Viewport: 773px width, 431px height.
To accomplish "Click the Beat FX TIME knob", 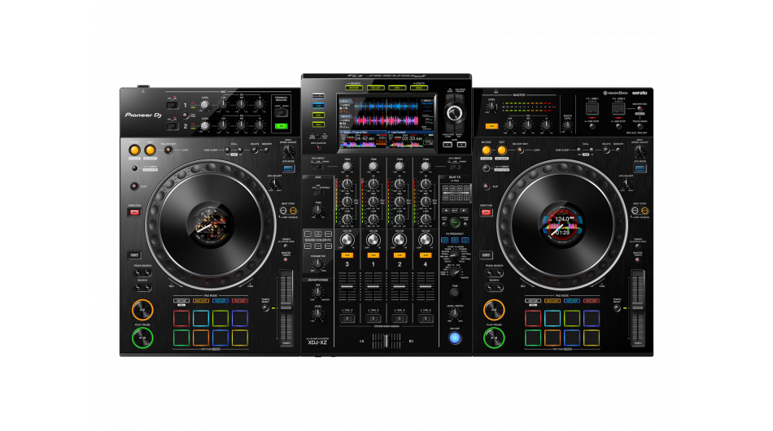I will [x=455, y=293].
